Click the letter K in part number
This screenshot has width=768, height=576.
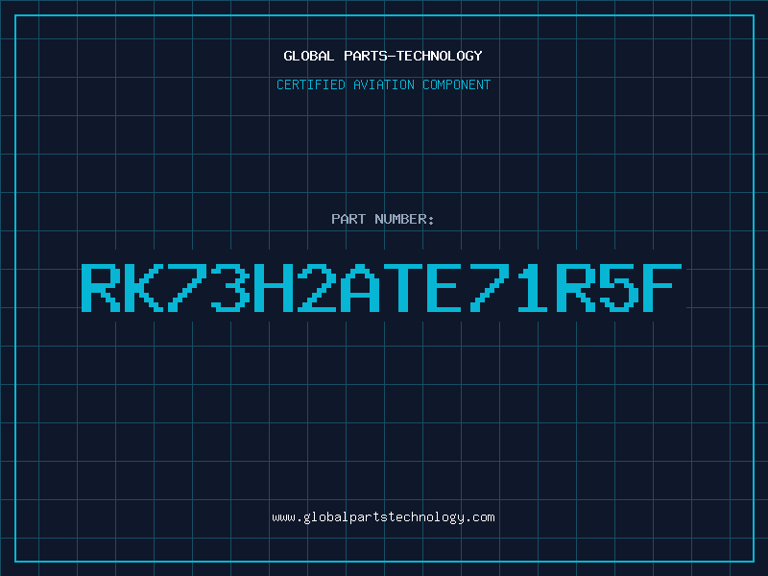(x=143, y=288)
